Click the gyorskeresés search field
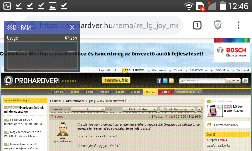 (202, 81)
